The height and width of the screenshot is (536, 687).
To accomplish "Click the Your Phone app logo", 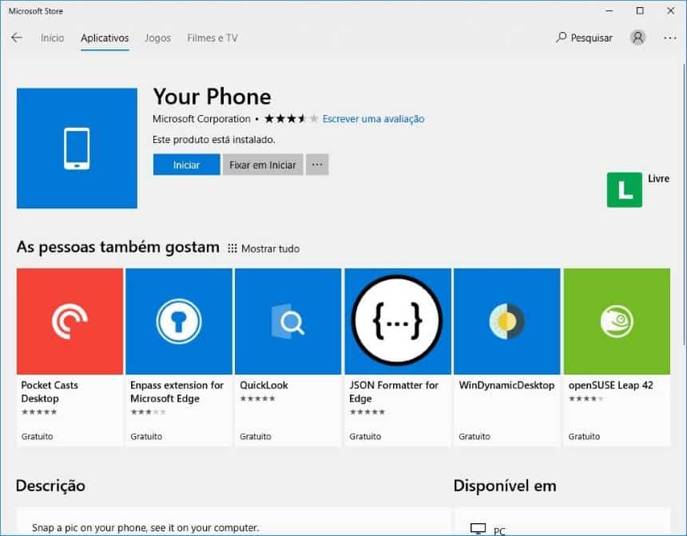I will coord(77,148).
